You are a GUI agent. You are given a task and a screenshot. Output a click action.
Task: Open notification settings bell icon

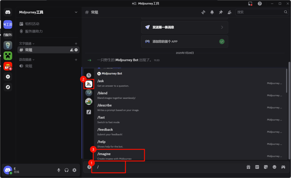tap(212, 12)
